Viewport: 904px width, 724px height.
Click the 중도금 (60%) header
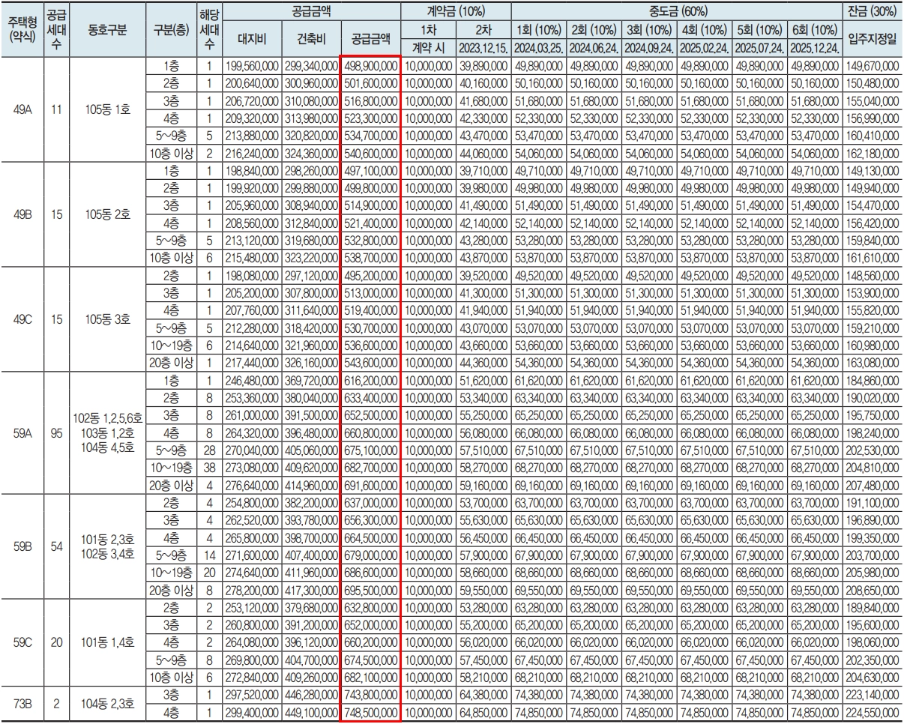[677, 11]
